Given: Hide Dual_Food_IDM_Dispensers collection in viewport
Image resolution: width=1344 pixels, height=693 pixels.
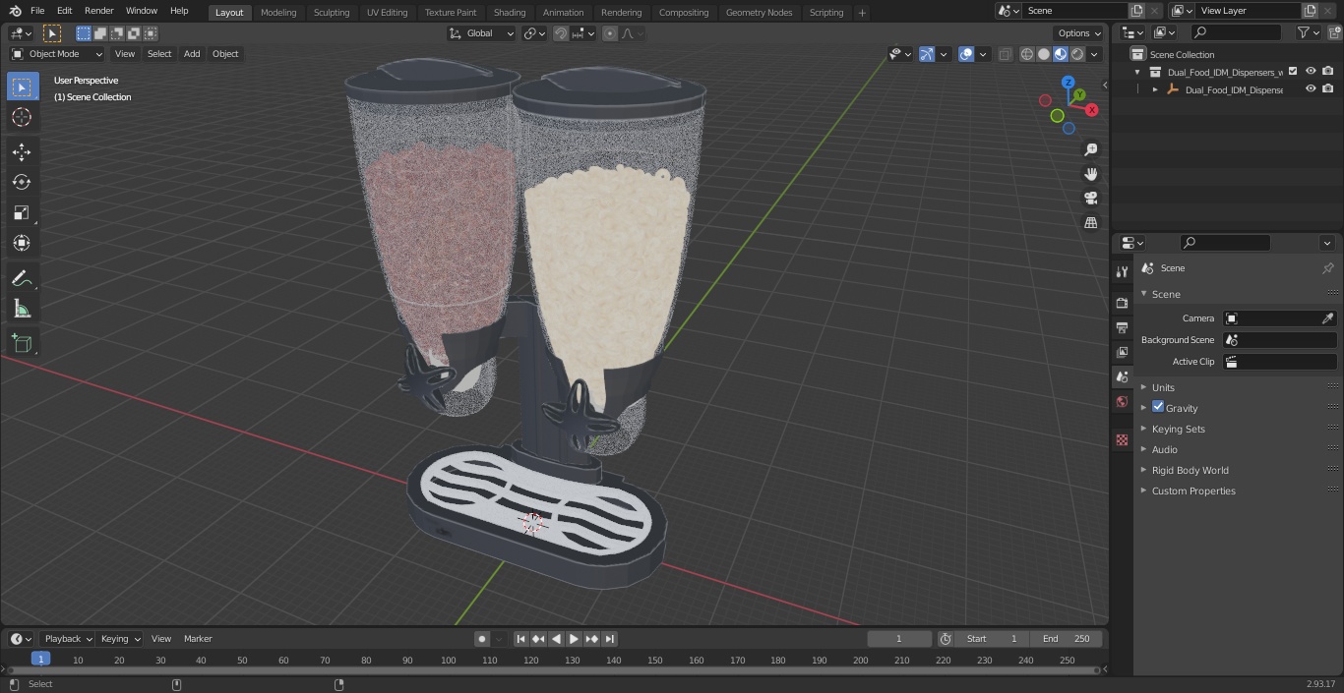Looking at the screenshot, I should coord(1311,71).
